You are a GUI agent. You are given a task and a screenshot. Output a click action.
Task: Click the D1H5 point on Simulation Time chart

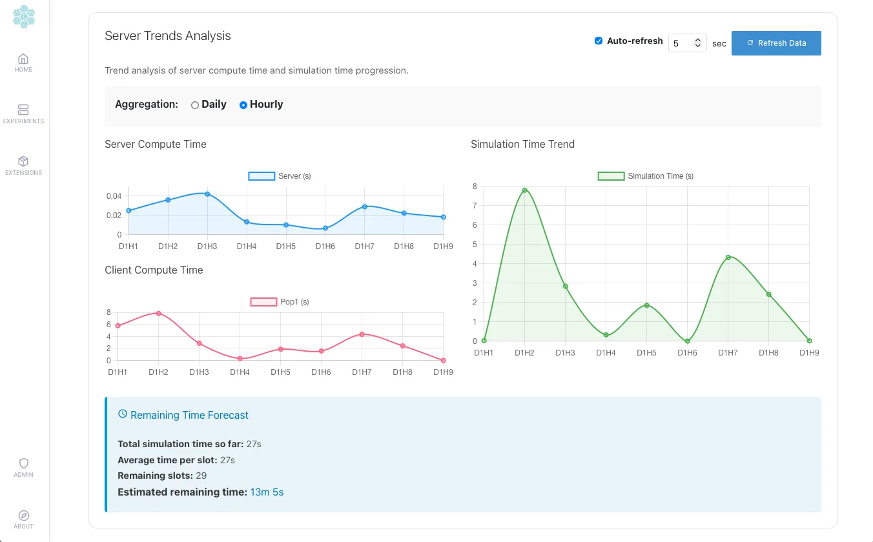(x=646, y=305)
